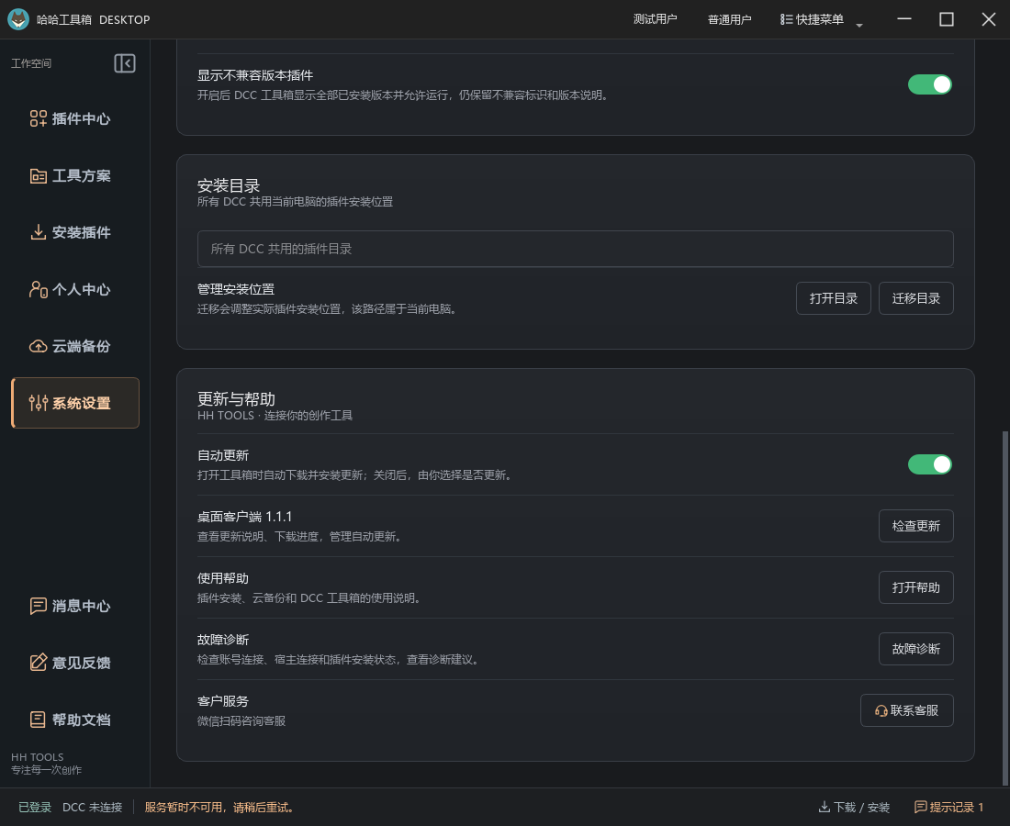Go to 工具方案 section
The image size is (1010, 826).
[x=74, y=176]
